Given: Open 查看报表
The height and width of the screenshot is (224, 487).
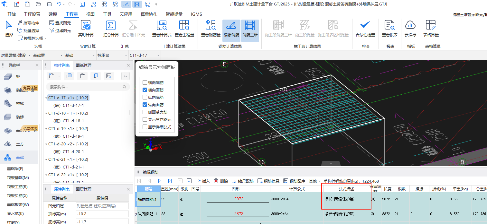Looking at the screenshot, I should [389, 29].
